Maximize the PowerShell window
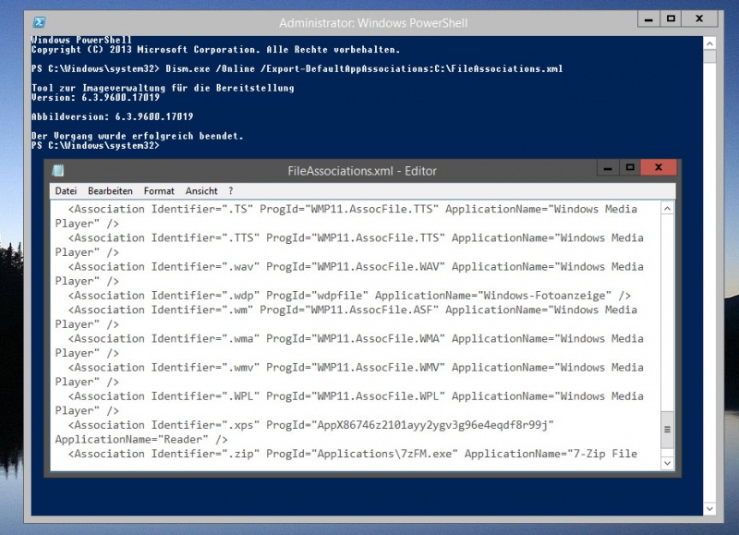The height and width of the screenshot is (535, 739). coord(672,18)
